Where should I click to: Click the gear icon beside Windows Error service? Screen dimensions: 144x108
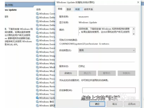[37, 40]
